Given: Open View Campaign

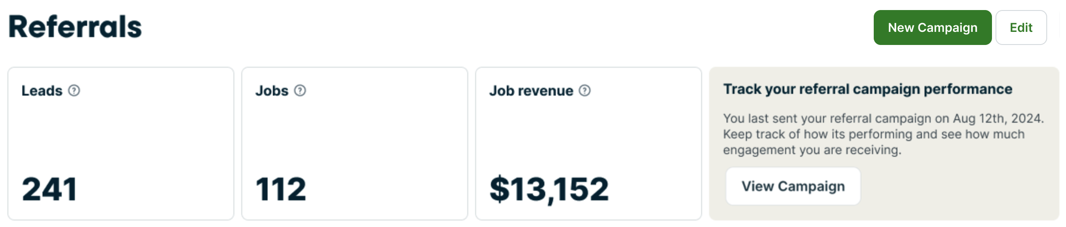Looking at the screenshot, I should (x=793, y=186).
